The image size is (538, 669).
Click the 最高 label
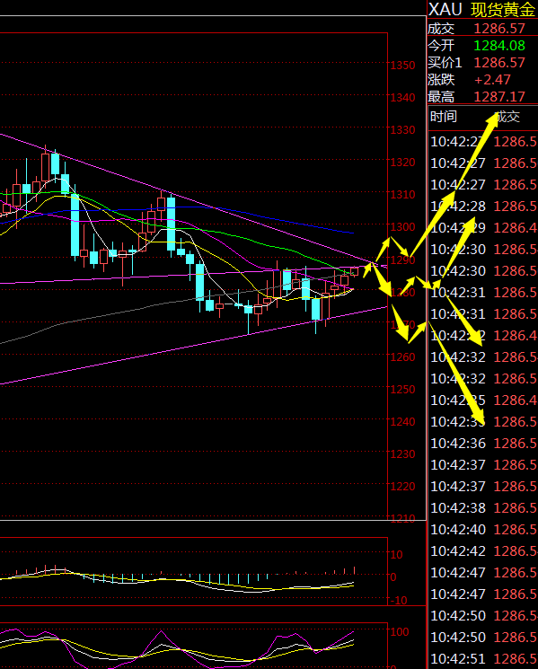tap(441, 97)
